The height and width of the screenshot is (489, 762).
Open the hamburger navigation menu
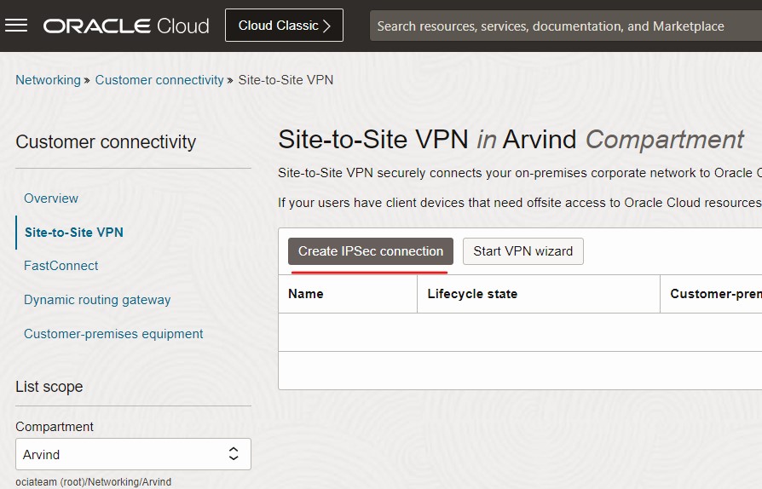[x=16, y=26]
